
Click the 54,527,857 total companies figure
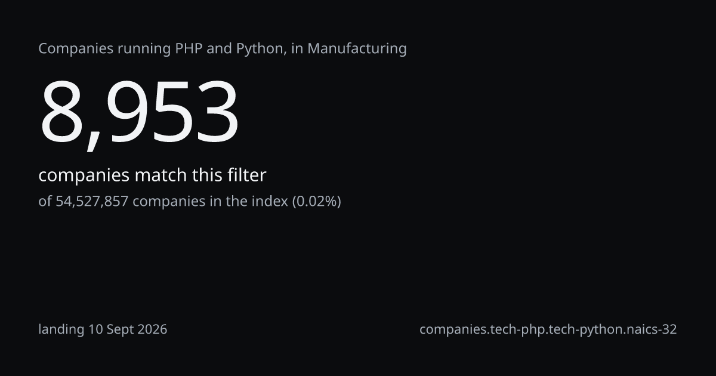tap(92, 201)
